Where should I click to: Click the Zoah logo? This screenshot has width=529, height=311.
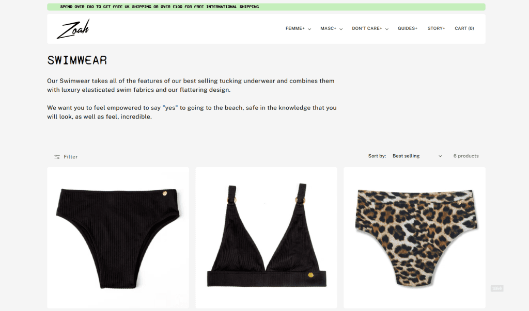tap(73, 29)
